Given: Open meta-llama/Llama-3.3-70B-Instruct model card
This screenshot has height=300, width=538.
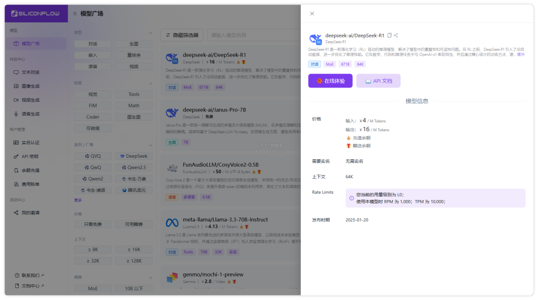Looking at the screenshot, I should click(x=232, y=235).
